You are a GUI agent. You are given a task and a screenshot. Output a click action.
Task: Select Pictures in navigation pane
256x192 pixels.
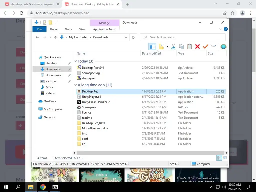tap(51, 81)
